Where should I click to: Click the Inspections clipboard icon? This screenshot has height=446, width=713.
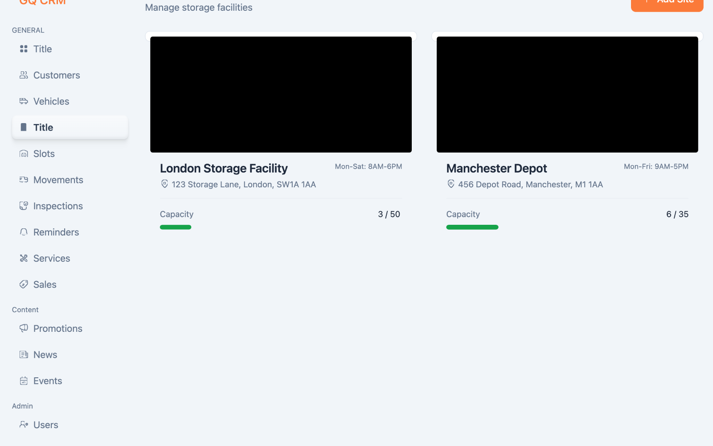[x=24, y=206]
